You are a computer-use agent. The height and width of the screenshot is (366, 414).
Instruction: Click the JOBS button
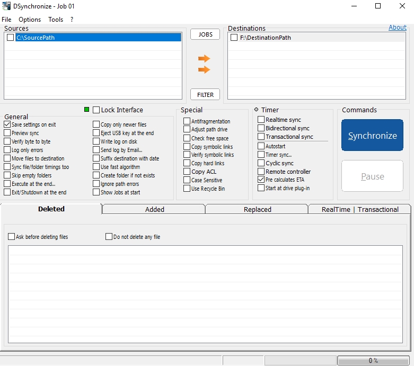[x=205, y=34]
